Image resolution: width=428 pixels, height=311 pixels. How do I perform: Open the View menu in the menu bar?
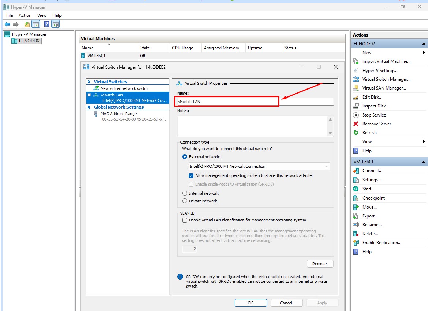[42, 15]
